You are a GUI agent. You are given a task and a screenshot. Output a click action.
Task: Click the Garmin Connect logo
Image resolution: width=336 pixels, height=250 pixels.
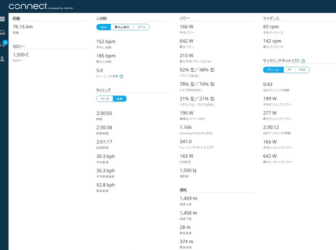tap(41, 6)
